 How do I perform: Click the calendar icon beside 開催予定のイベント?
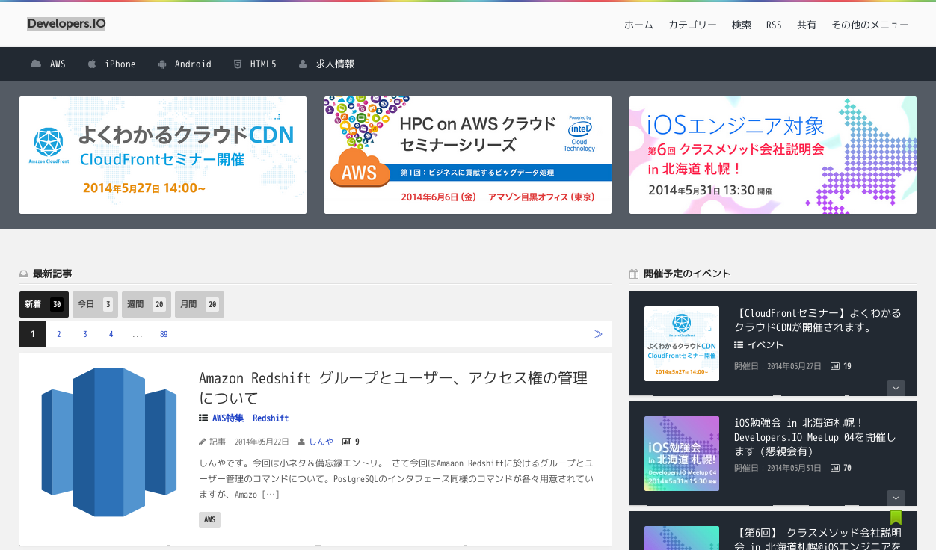(x=634, y=274)
